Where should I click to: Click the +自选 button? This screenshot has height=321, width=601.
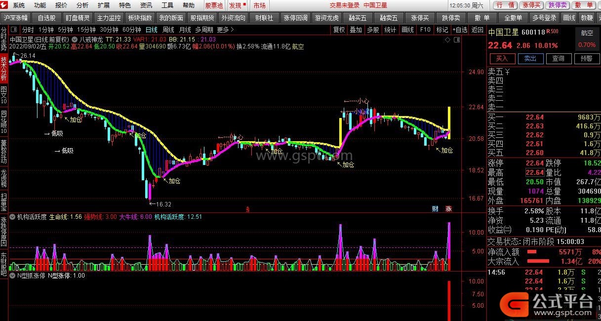coord(459,30)
